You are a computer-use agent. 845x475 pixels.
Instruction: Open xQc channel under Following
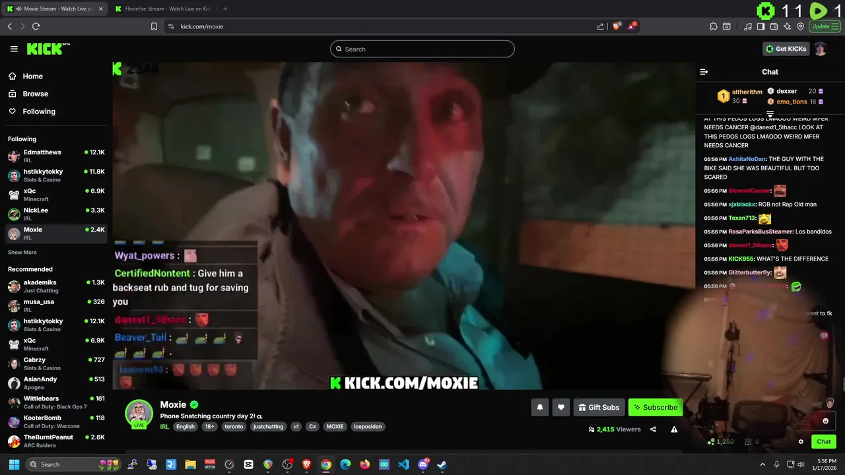tap(55, 195)
